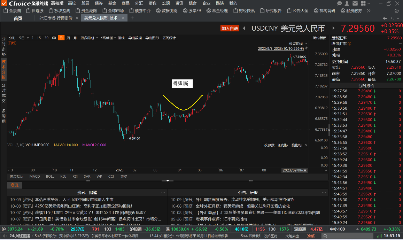The image size is (403, 240).
Task: Switch to the 首页 tab
Action: (x=18, y=18)
